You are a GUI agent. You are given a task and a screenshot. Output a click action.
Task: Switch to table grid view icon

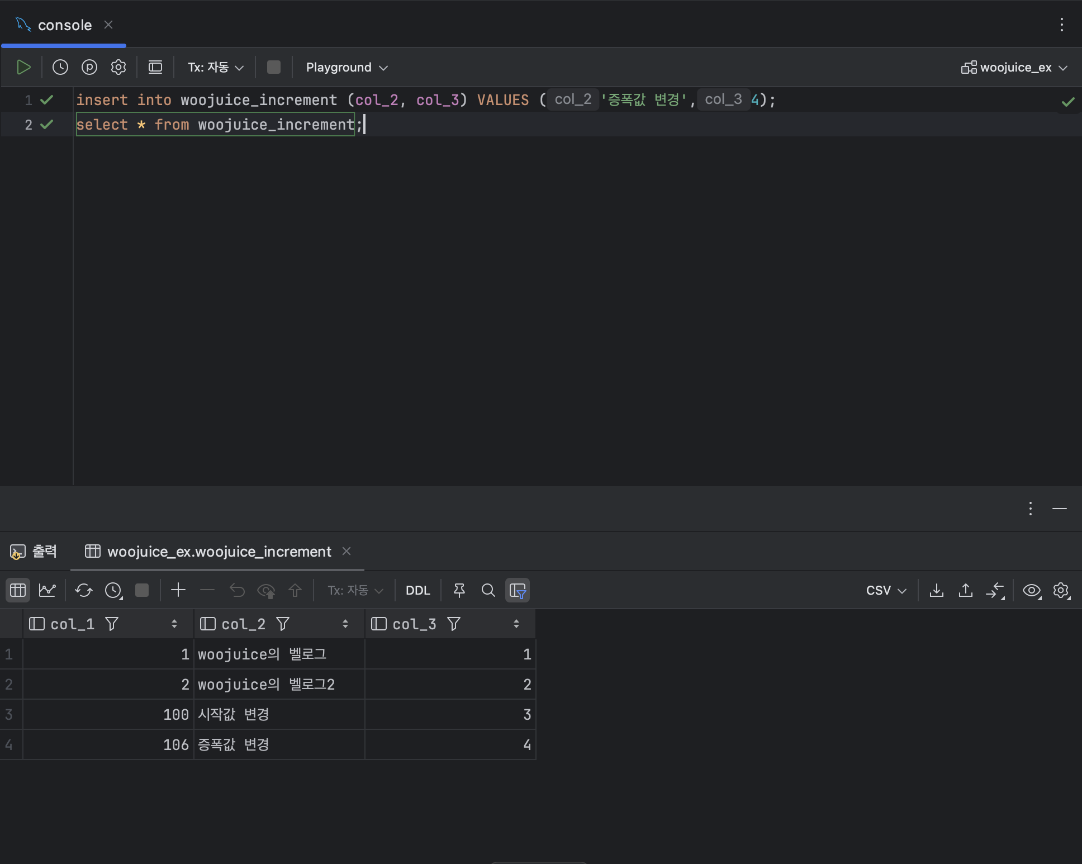coord(18,590)
